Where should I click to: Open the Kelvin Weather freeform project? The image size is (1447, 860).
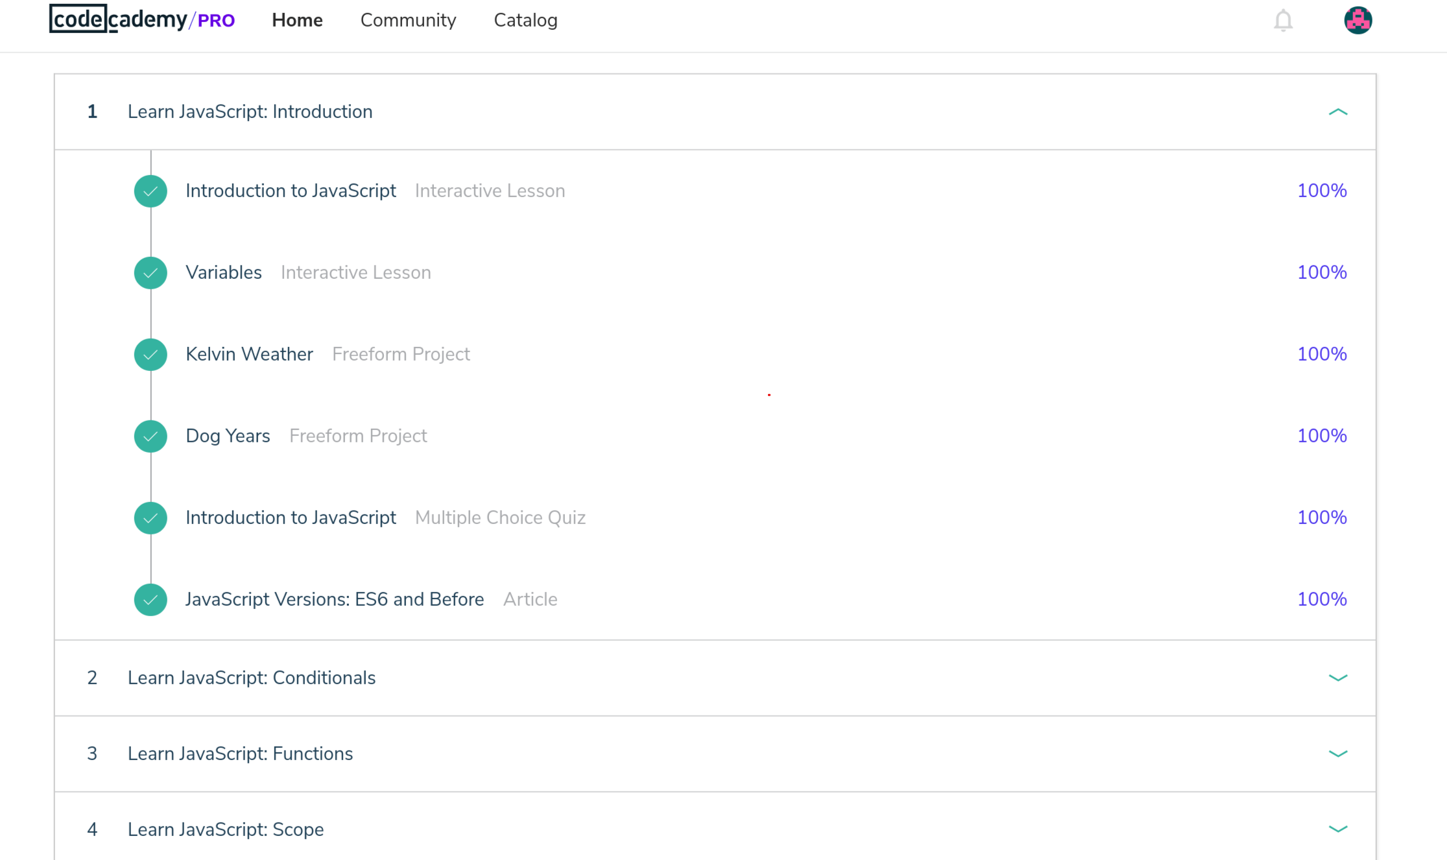click(249, 354)
